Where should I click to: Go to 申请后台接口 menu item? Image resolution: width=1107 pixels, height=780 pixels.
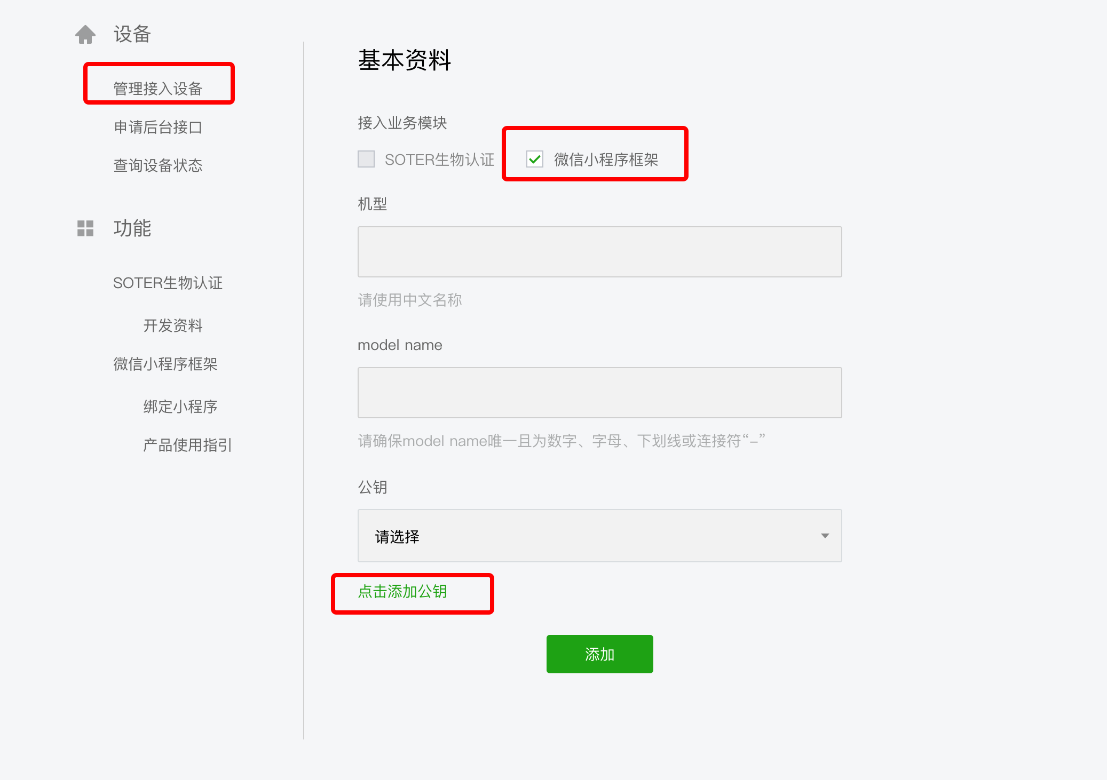[x=158, y=127]
